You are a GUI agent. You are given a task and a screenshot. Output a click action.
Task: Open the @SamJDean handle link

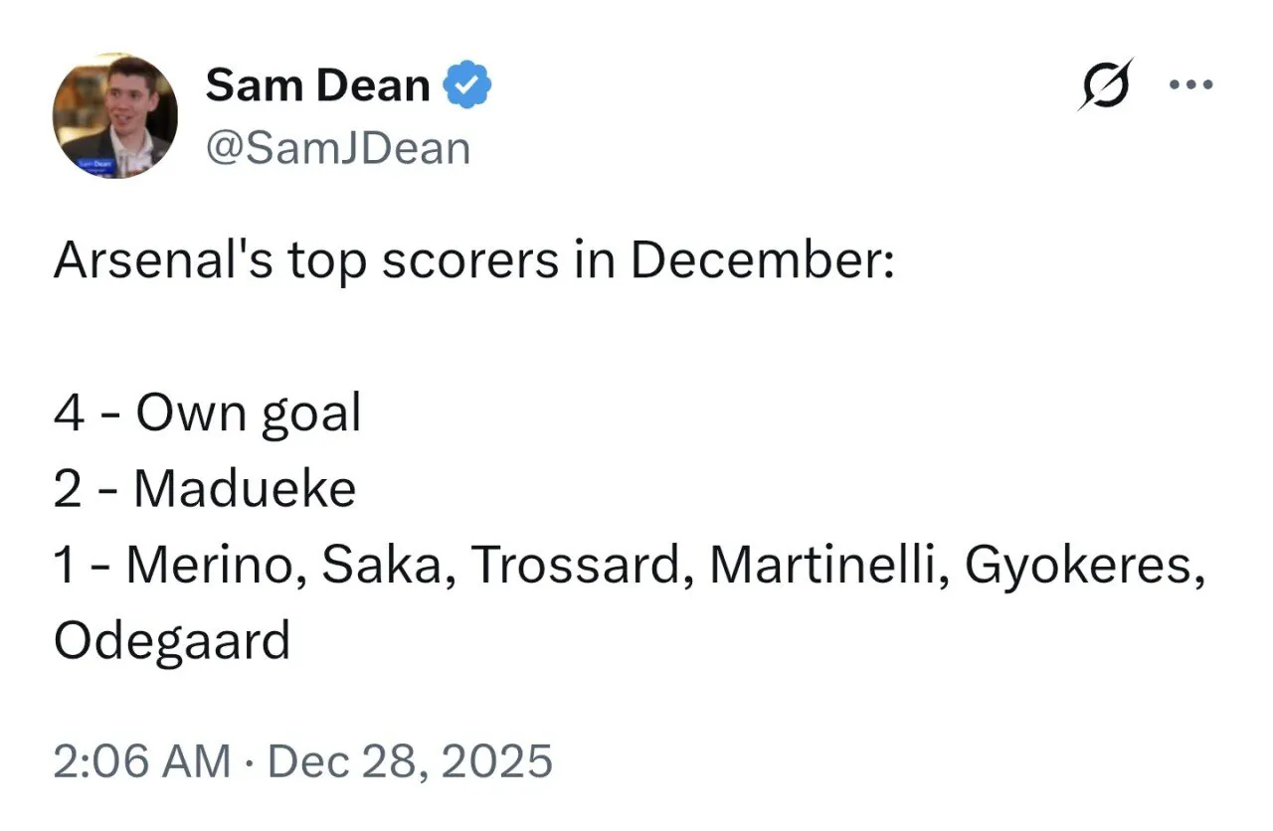(337, 149)
